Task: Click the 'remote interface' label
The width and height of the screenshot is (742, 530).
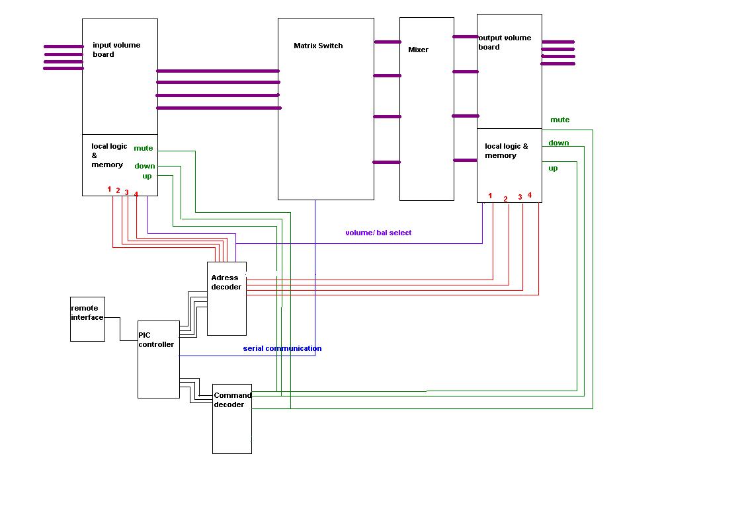Action: (x=87, y=313)
